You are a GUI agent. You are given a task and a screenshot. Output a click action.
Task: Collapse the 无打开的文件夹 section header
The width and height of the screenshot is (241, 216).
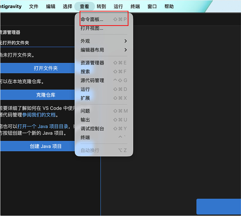tap(37, 43)
